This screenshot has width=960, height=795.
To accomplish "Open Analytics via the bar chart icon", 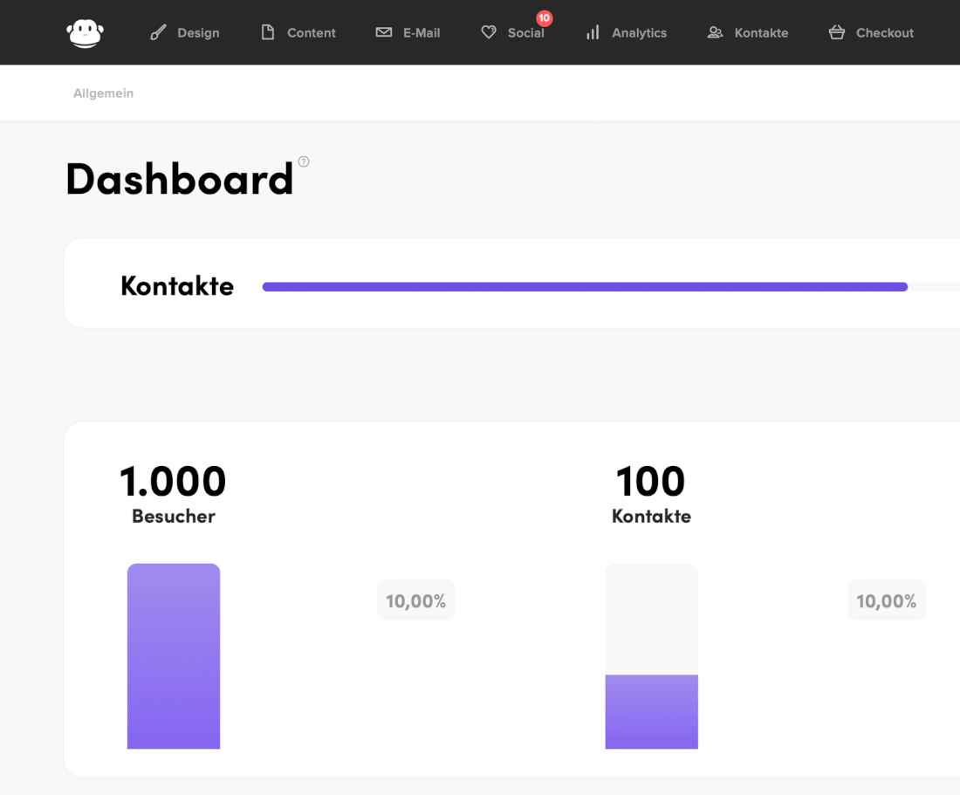I will (593, 32).
